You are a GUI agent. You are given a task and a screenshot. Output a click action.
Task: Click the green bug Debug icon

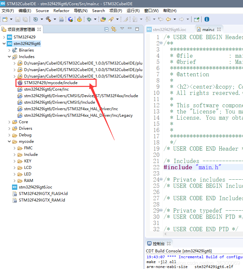click(89, 19)
